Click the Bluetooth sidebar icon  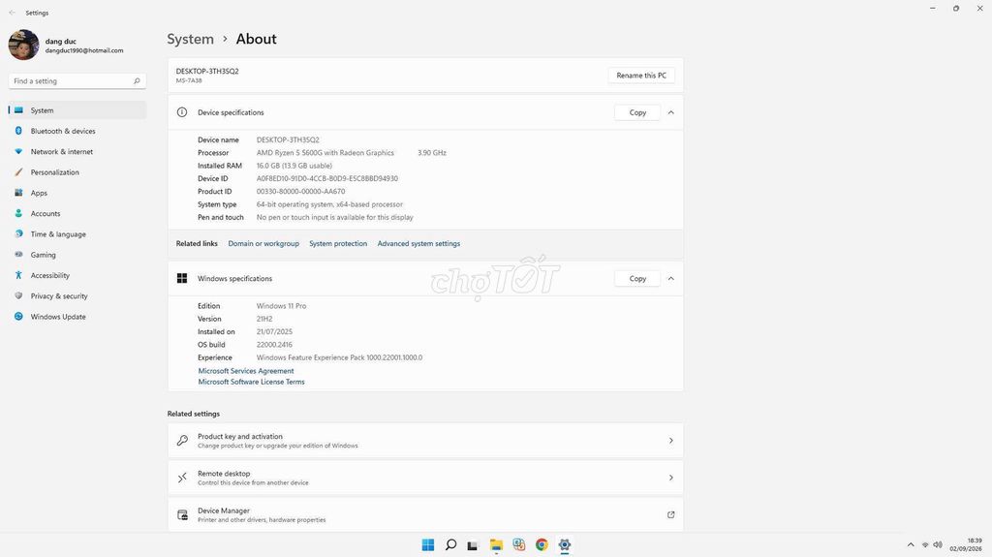pos(18,131)
